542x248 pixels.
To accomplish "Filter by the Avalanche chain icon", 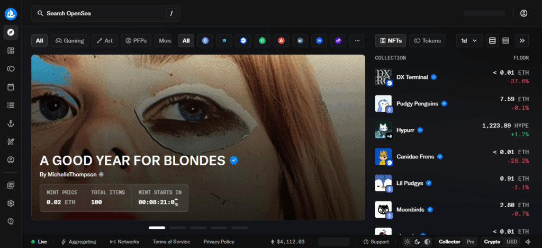I will click(x=282, y=40).
